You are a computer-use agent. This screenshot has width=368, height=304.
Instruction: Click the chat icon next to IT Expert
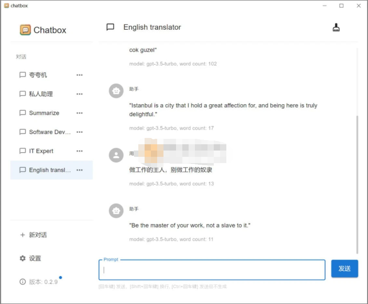(22, 151)
